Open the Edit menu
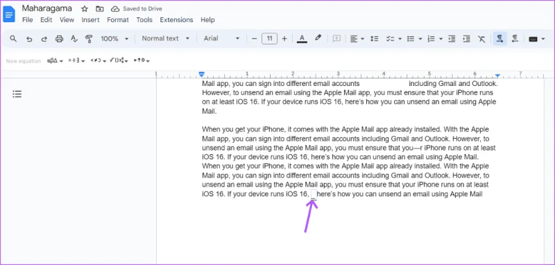The height and width of the screenshot is (265, 555). click(46, 20)
